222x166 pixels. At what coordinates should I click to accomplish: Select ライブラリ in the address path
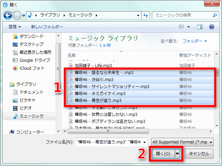[50, 15]
